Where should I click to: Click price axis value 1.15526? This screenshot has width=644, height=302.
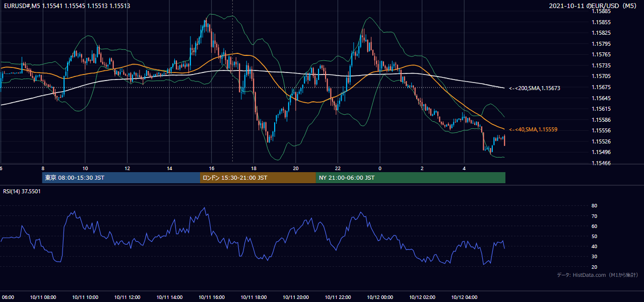click(602, 141)
